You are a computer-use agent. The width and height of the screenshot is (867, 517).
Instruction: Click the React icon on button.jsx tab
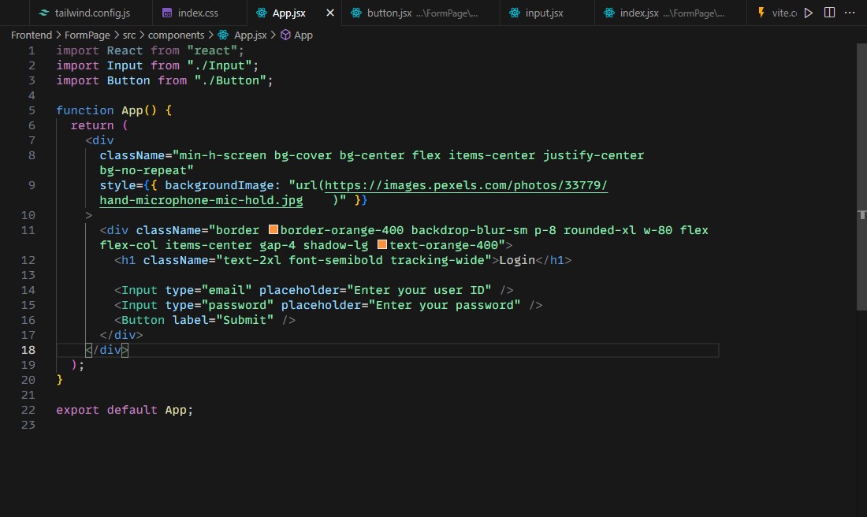[356, 13]
